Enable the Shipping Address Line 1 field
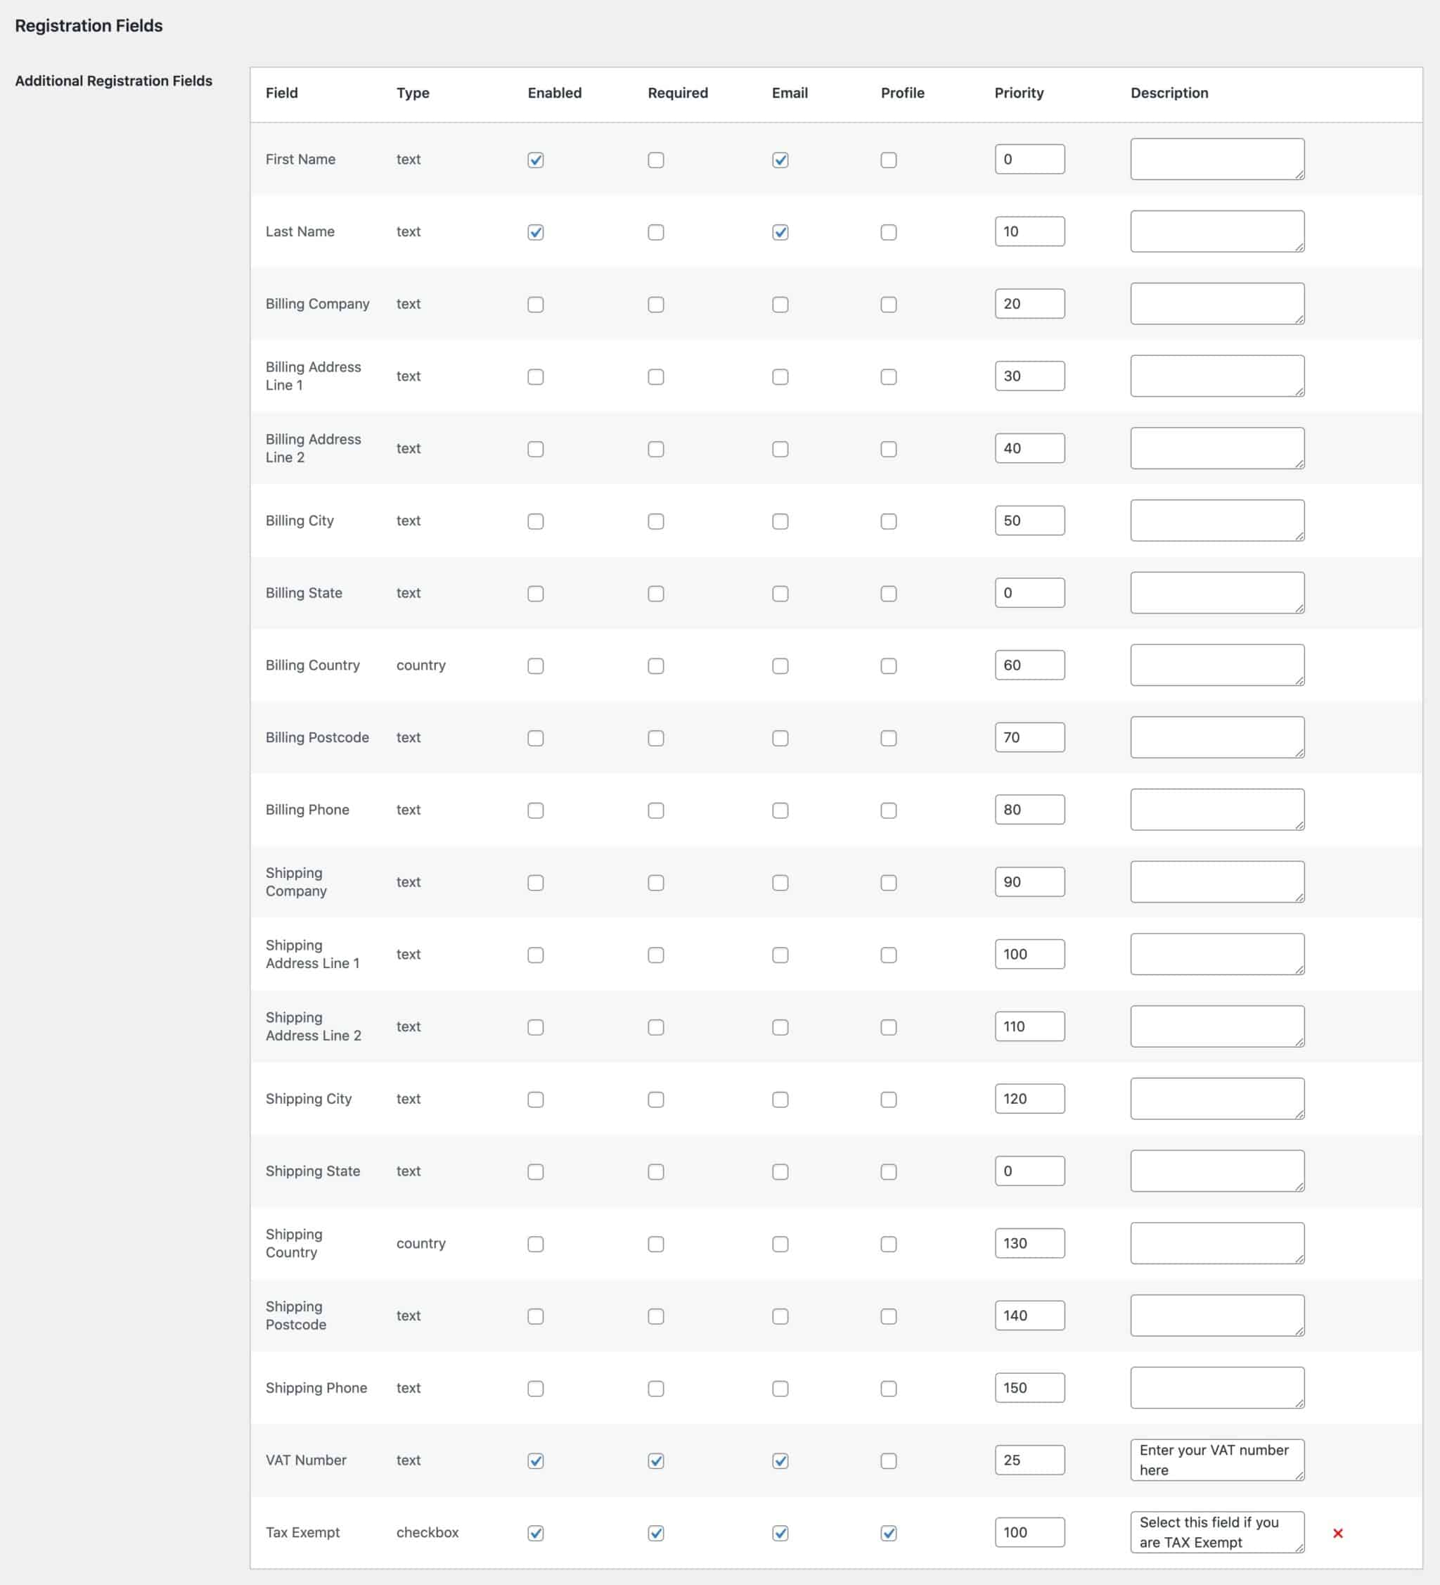 [535, 955]
